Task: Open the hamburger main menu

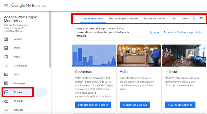Action: (x=6, y=5)
